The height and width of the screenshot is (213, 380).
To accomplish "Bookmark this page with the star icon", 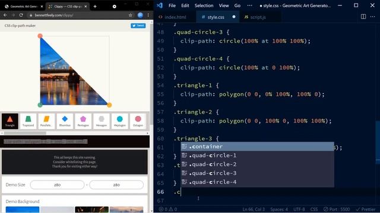I will point(131,15).
